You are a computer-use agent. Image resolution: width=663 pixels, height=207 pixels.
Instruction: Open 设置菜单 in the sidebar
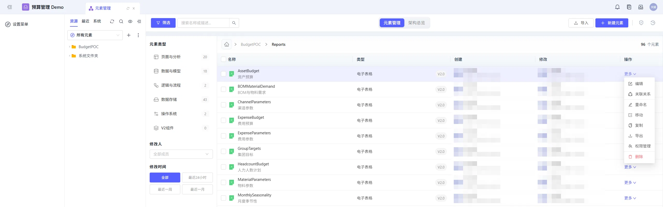tap(17, 24)
